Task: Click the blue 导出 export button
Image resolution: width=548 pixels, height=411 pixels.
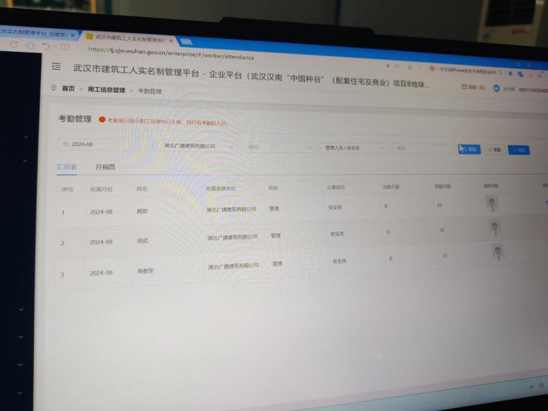Action: coord(518,151)
